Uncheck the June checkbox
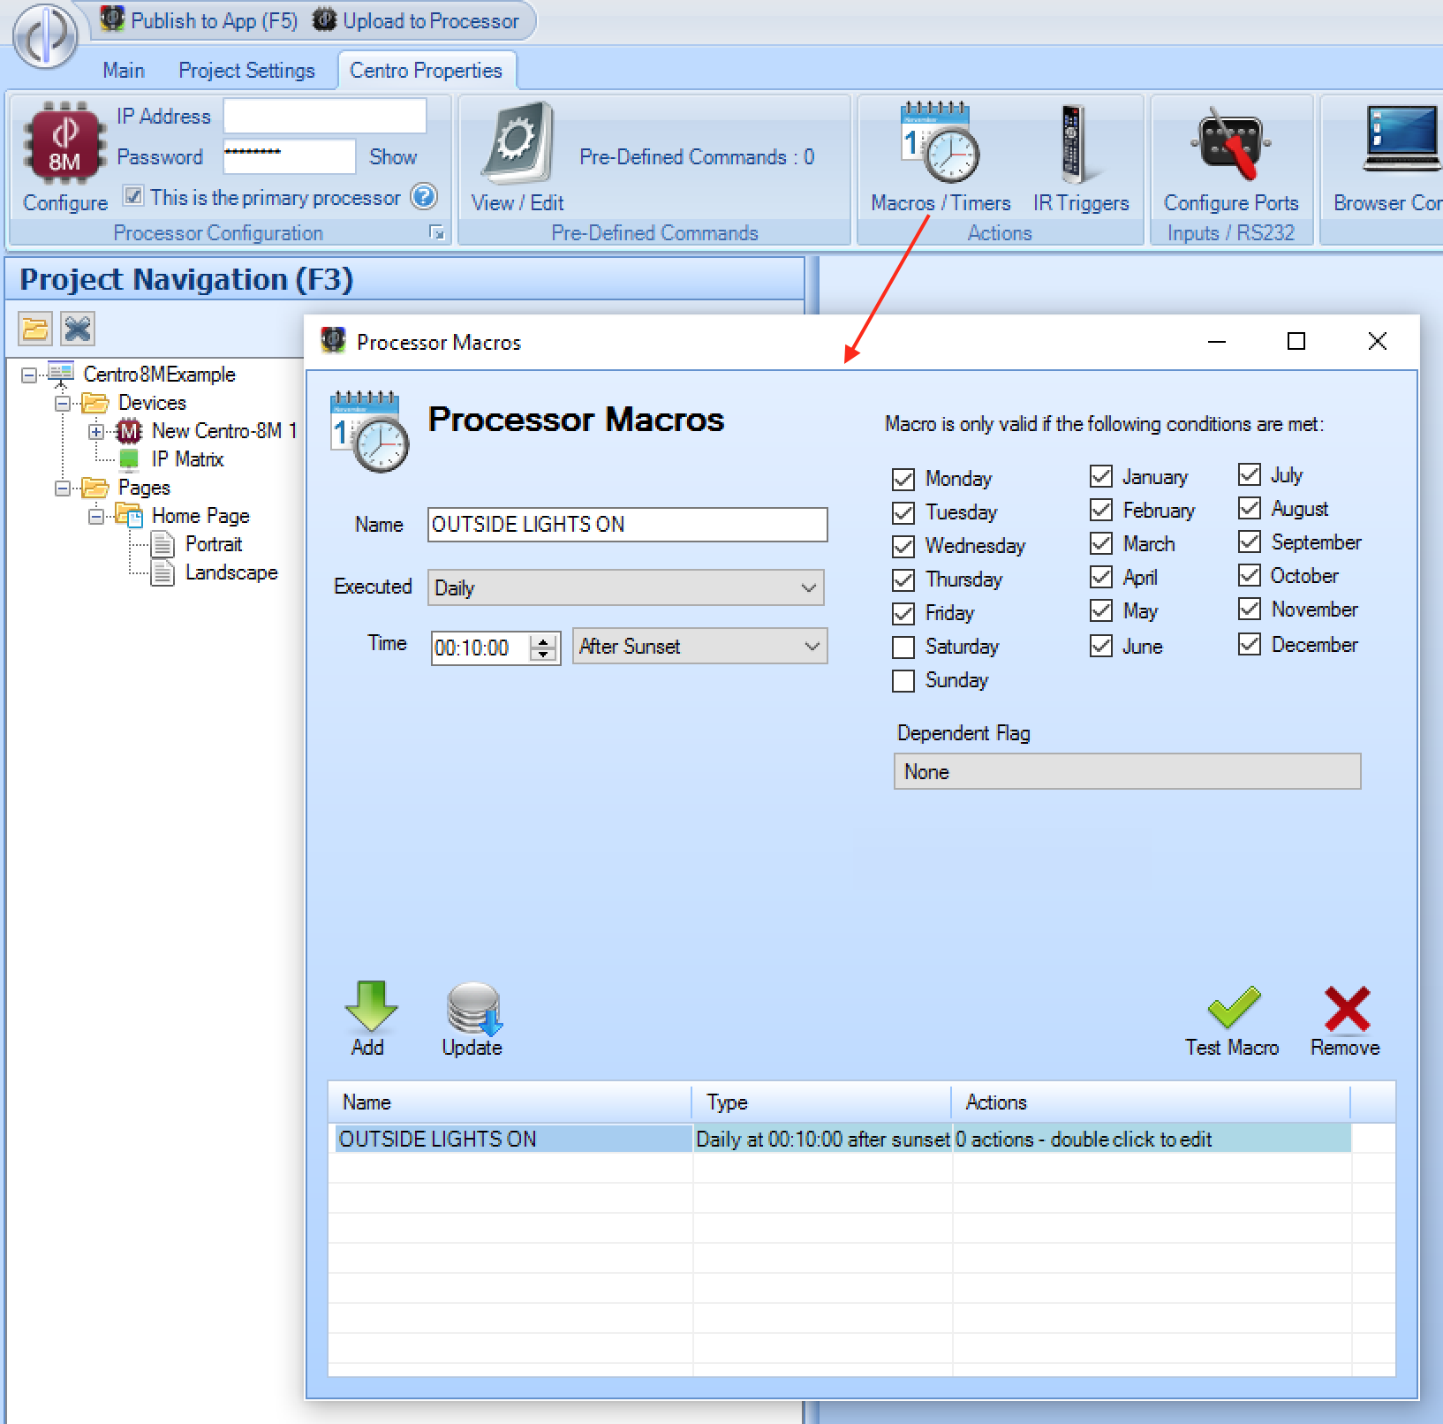Image resolution: width=1443 pixels, height=1424 pixels. pos(1100,646)
